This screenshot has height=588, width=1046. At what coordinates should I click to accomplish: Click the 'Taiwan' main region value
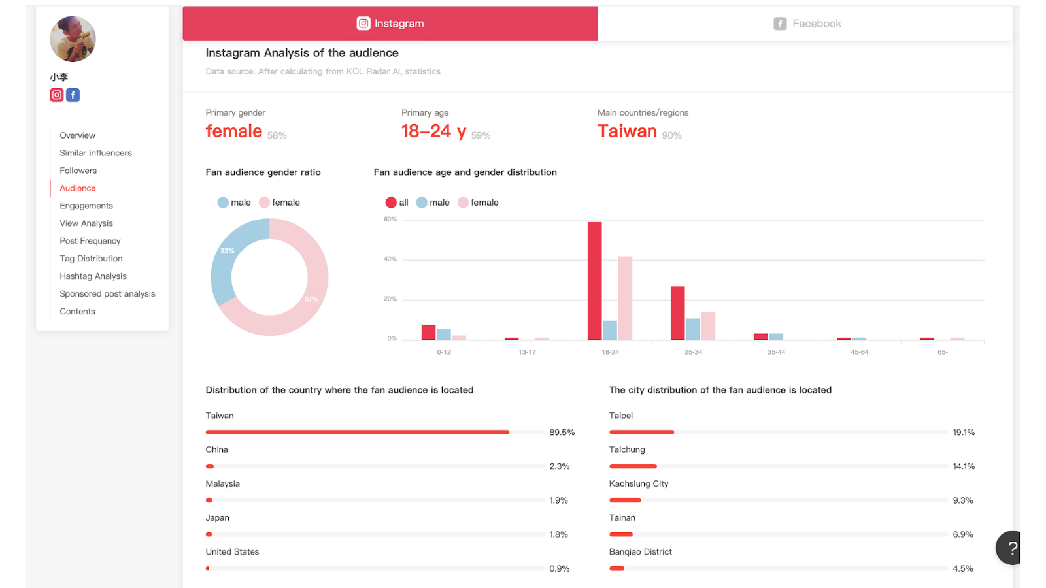point(627,131)
